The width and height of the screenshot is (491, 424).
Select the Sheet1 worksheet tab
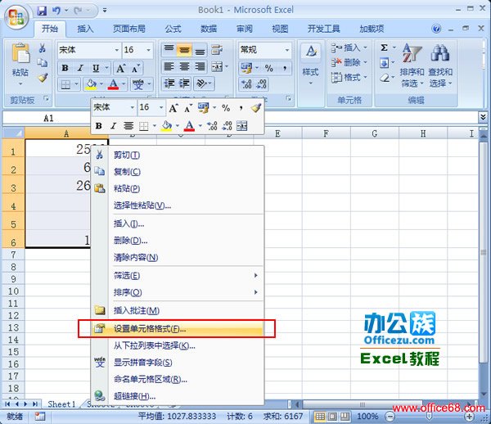pyautogui.click(x=61, y=404)
